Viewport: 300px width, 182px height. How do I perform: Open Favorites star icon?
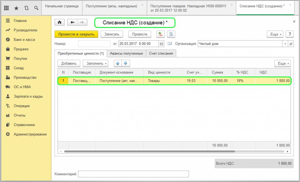[x=16, y=8]
